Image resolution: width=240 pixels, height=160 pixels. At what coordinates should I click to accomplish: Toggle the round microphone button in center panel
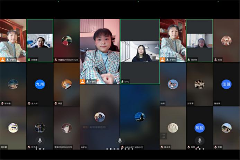click(120, 141)
